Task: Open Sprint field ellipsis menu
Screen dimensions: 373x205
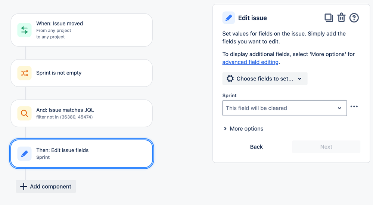Action: point(354,107)
